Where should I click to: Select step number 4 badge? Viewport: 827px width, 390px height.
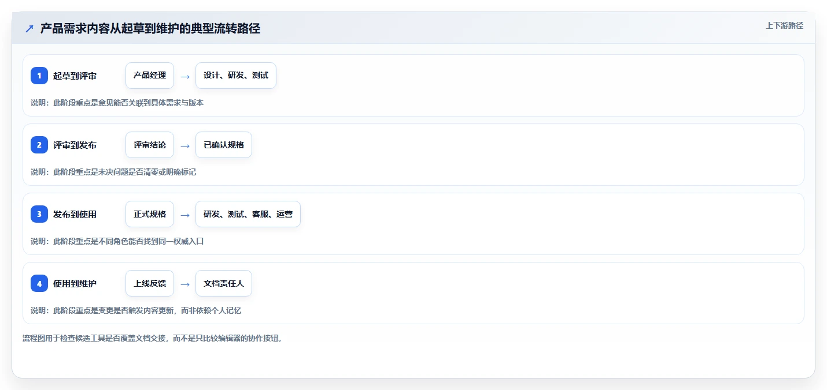[x=39, y=283]
